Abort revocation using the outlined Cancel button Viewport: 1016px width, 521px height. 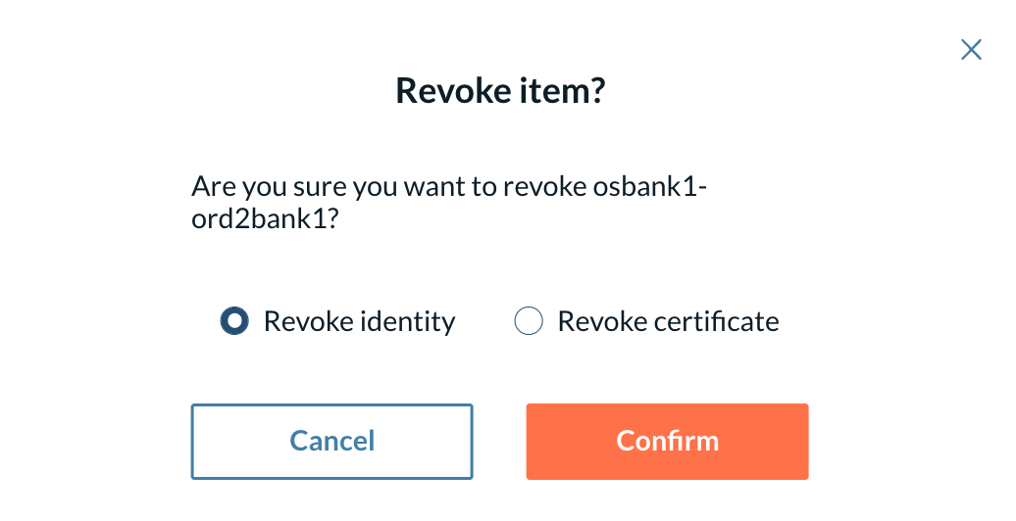tap(331, 442)
